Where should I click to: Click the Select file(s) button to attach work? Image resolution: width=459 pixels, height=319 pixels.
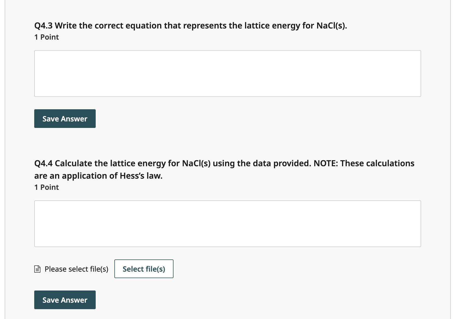(144, 269)
